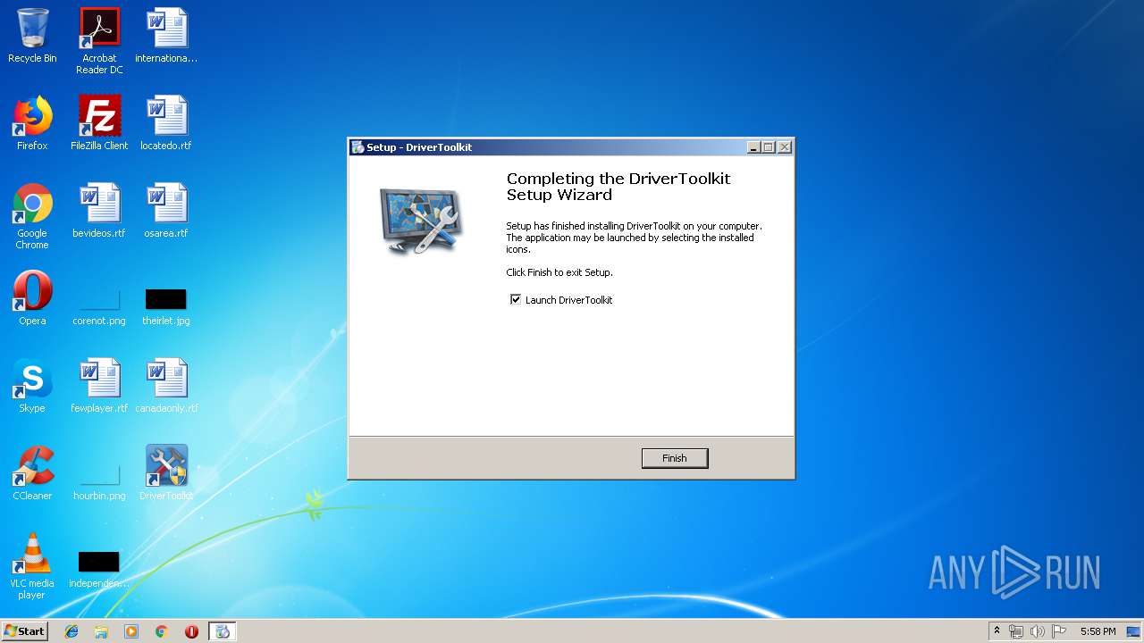Close the Setup - DriverToolkit window
The width and height of the screenshot is (1144, 643).
[x=785, y=147]
